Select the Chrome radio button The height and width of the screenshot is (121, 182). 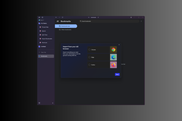click(89, 50)
